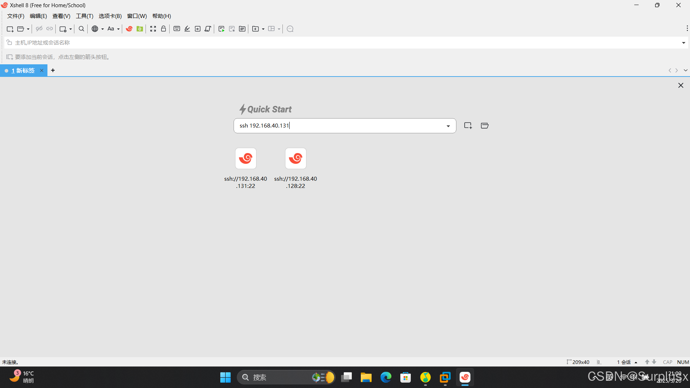The height and width of the screenshot is (388, 690).
Task: Open the 工具(T) menu
Action: pyautogui.click(x=84, y=16)
